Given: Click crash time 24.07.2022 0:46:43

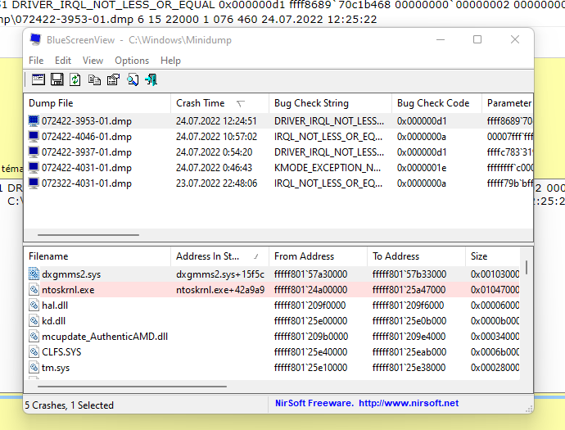Looking at the screenshot, I should 214,168.
